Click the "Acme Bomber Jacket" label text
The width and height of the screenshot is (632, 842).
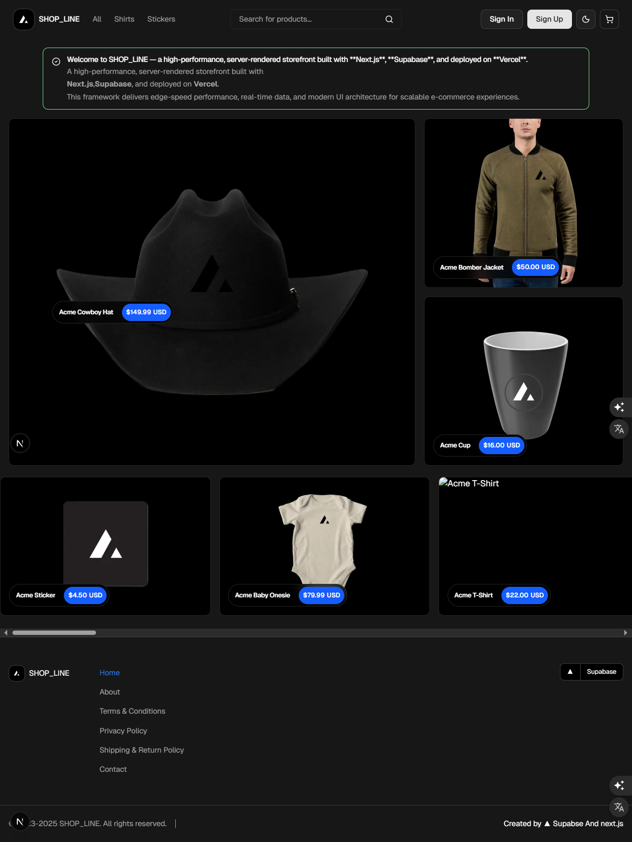pyautogui.click(x=472, y=268)
